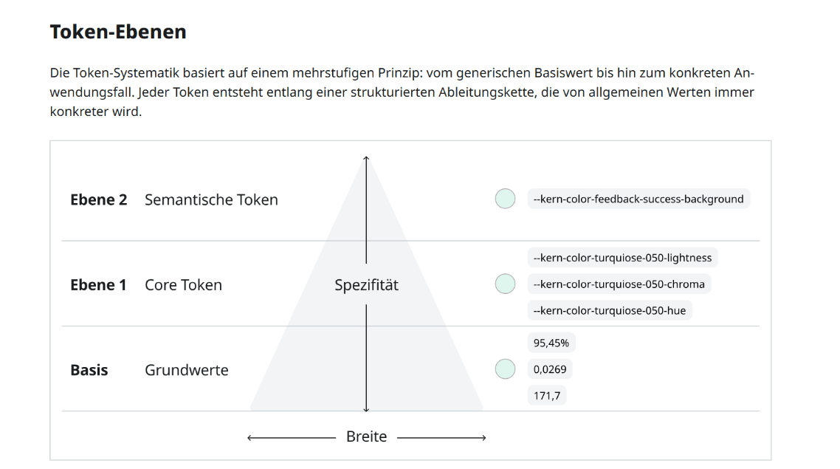
Task: Click the upward arrow tip above Spezifität
Action: click(366, 159)
